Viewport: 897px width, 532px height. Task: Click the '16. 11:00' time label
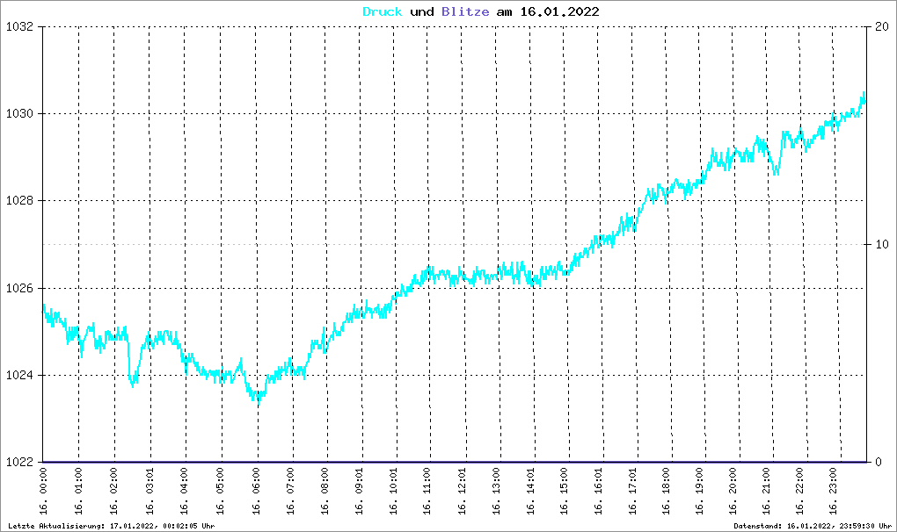(x=428, y=491)
